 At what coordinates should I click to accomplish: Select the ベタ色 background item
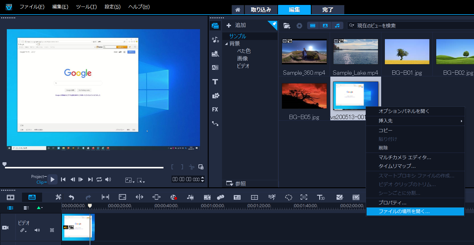pos(244,51)
